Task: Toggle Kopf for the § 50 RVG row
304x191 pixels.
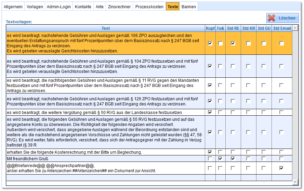Action: tap(210, 112)
